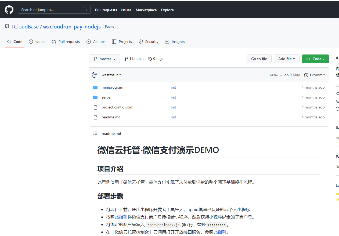339x236 pixels.
Task: Click the server folder icon
Action: [x=95, y=97]
